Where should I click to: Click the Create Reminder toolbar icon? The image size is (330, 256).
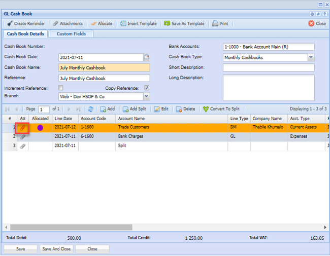10,23
